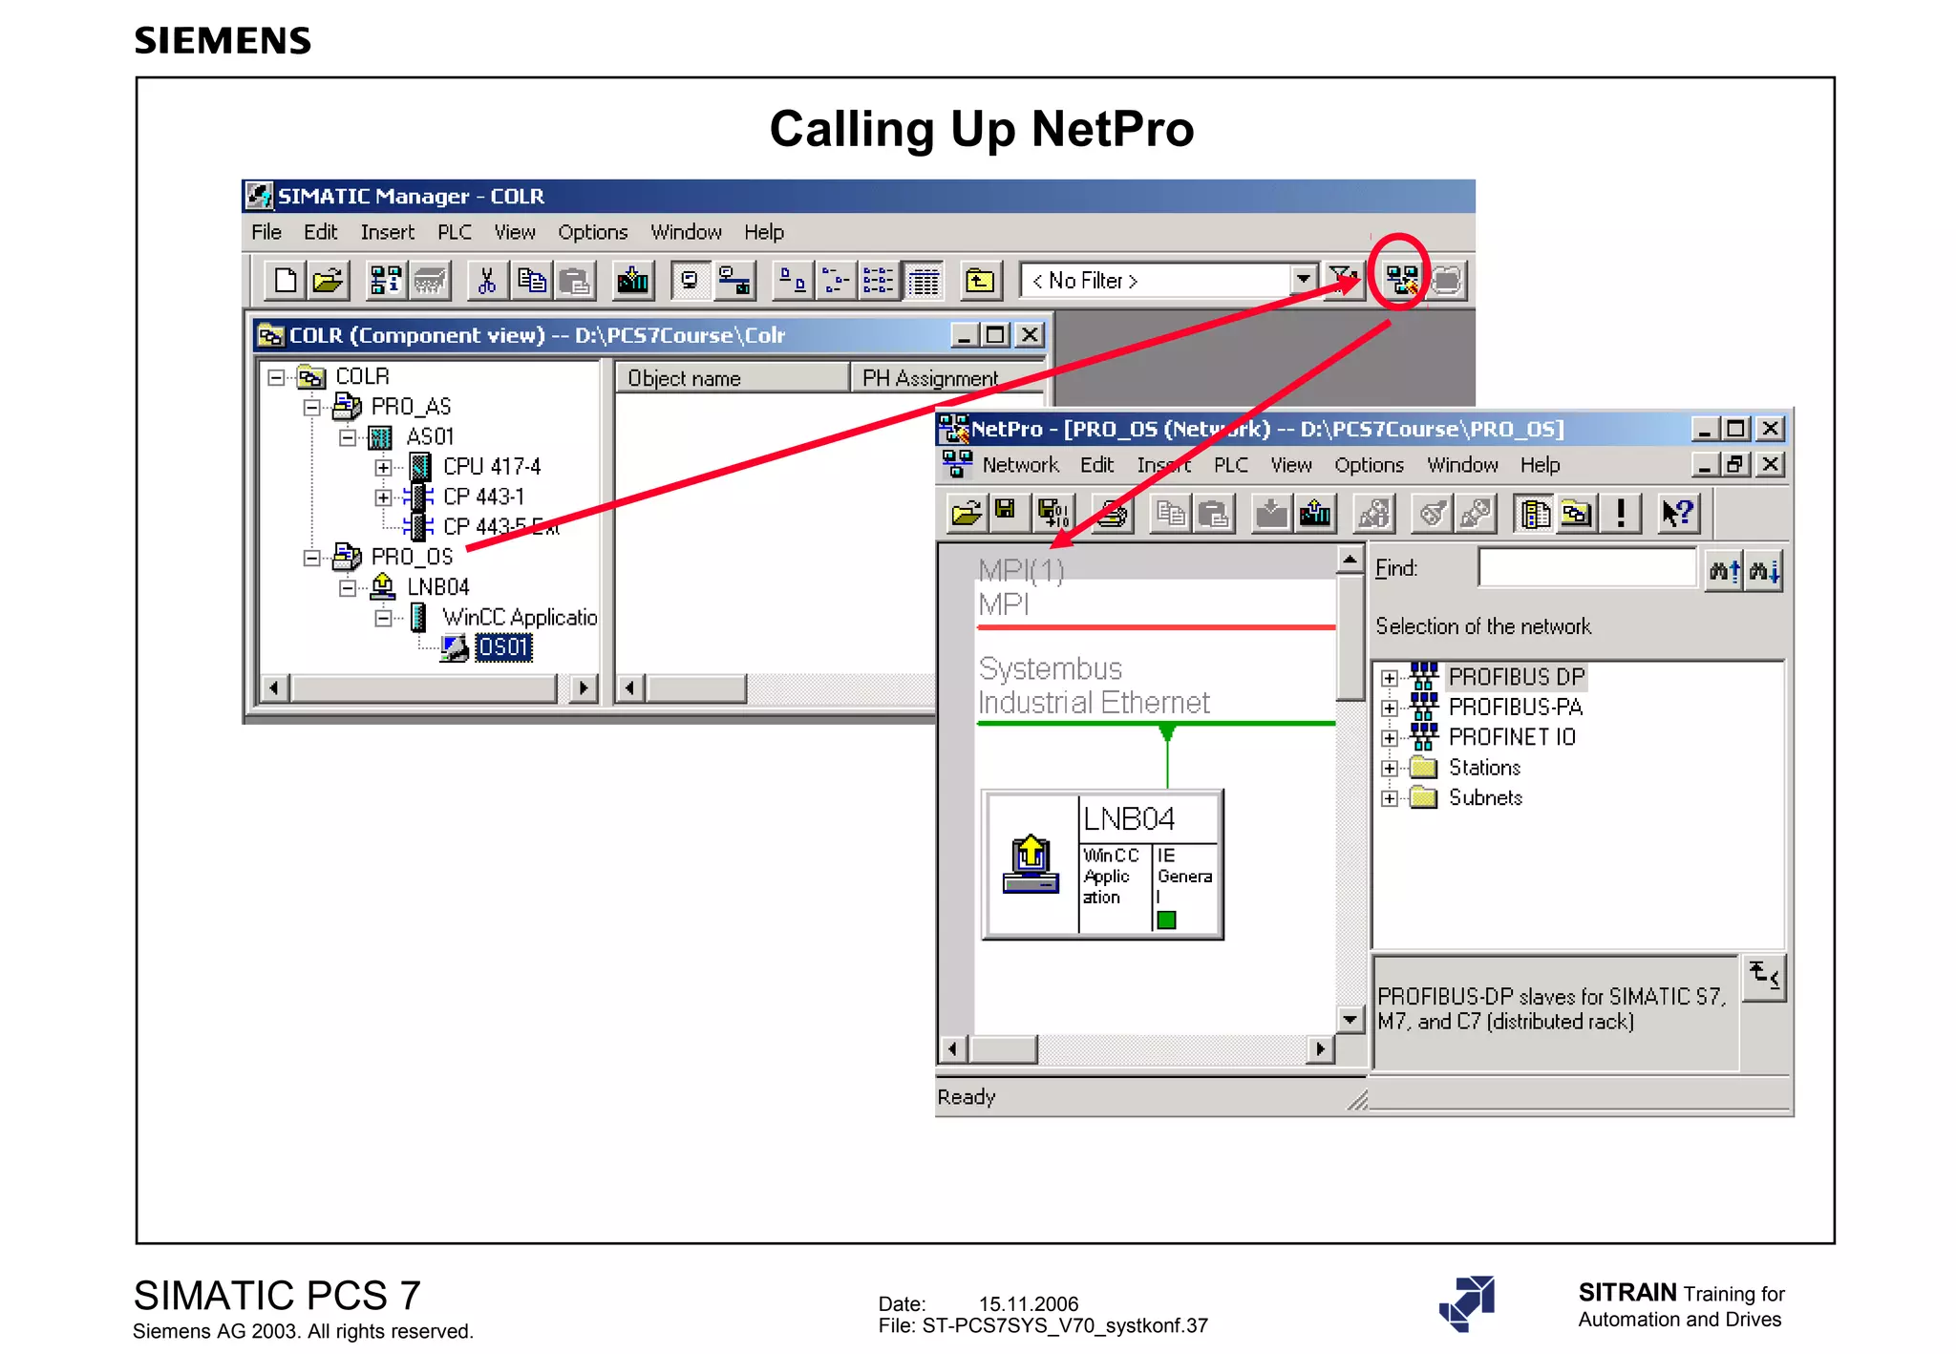Collapse the WinCC Application node
The image size is (1956, 1354).
point(383,618)
